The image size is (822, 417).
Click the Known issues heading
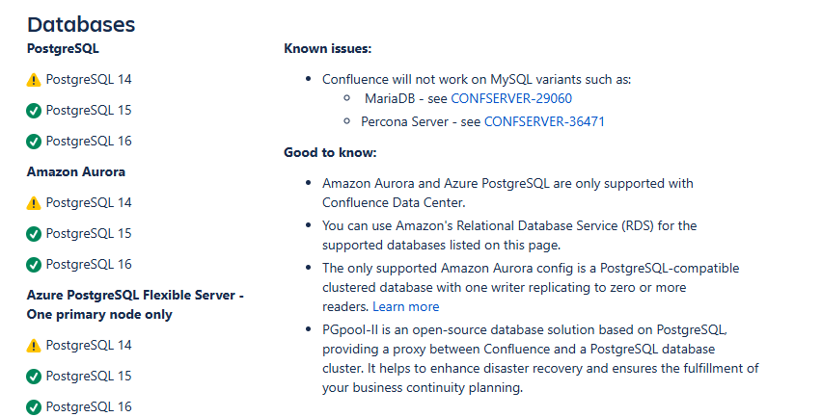(x=328, y=49)
